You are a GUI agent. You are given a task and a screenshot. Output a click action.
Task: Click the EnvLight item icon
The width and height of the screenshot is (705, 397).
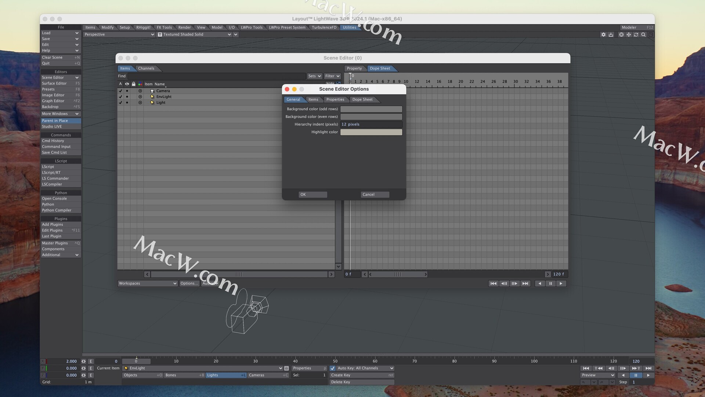[152, 97]
